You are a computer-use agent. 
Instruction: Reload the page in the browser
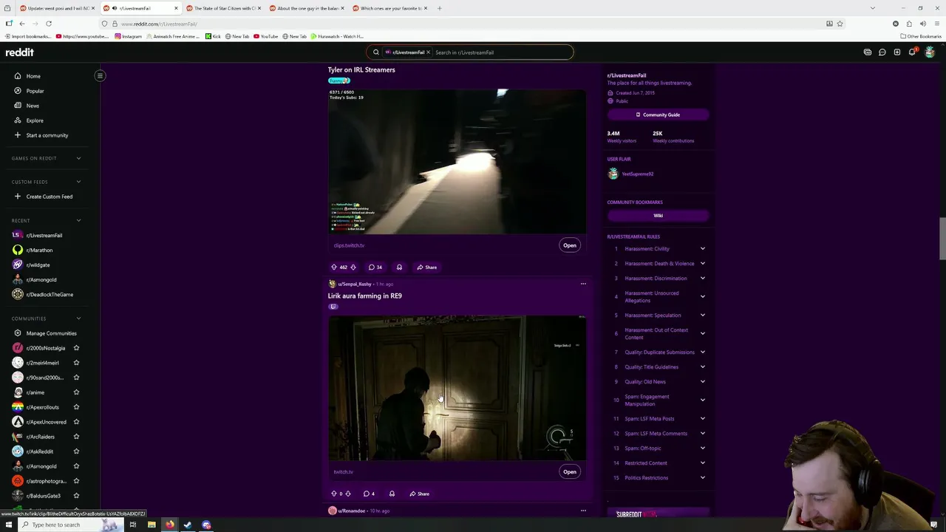tap(49, 24)
